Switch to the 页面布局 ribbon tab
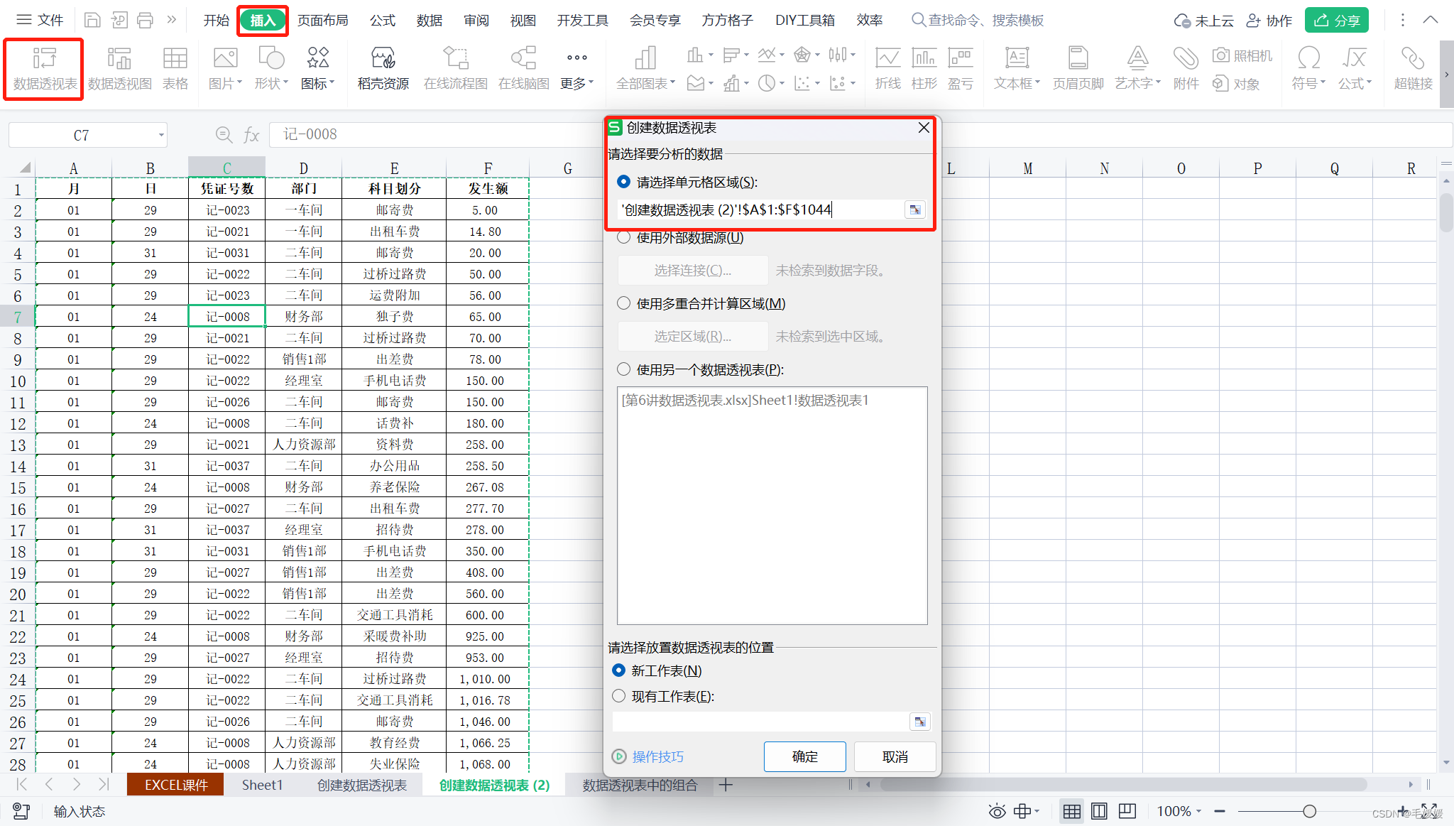This screenshot has width=1454, height=826. point(323,20)
